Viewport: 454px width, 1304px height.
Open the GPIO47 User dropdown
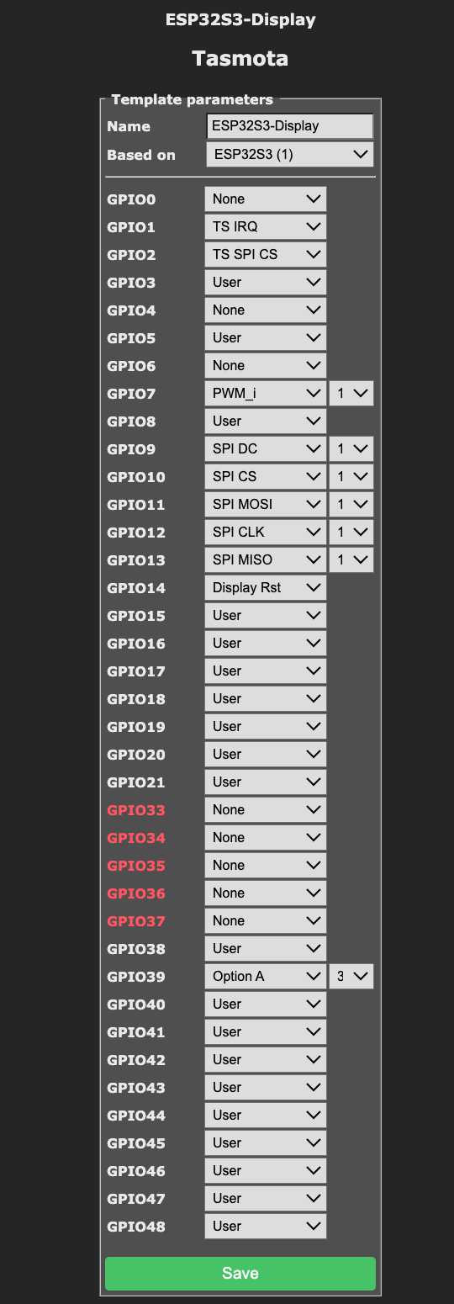(x=266, y=1199)
